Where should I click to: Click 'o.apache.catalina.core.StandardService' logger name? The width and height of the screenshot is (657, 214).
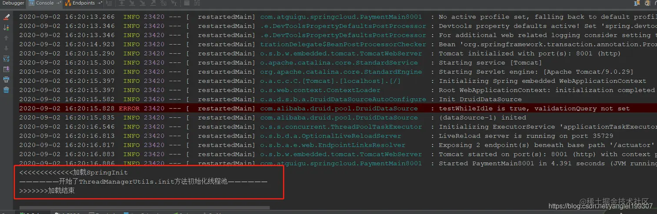tap(339, 63)
